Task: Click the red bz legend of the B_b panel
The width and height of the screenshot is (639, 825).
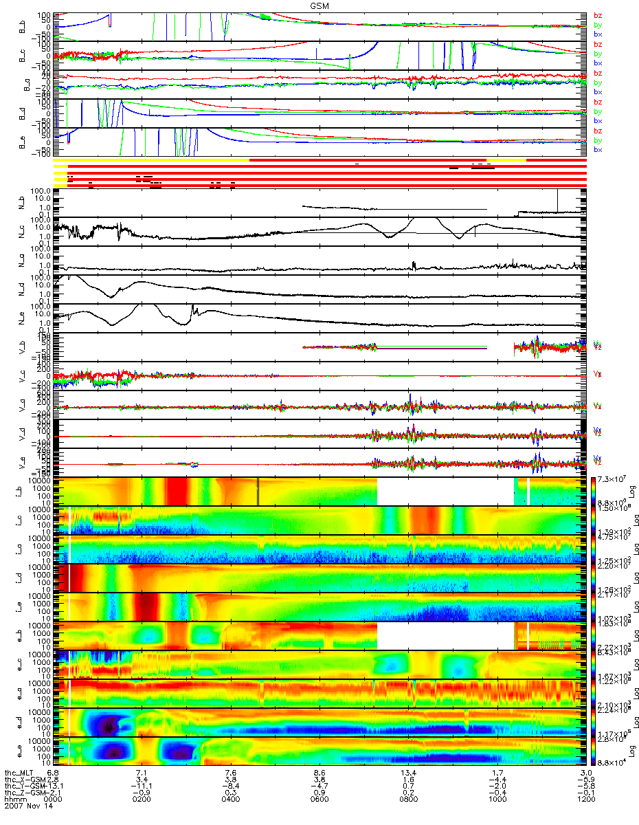Action: click(x=598, y=16)
